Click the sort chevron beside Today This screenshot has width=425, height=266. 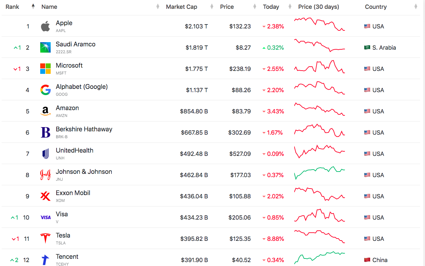tap(290, 6)
